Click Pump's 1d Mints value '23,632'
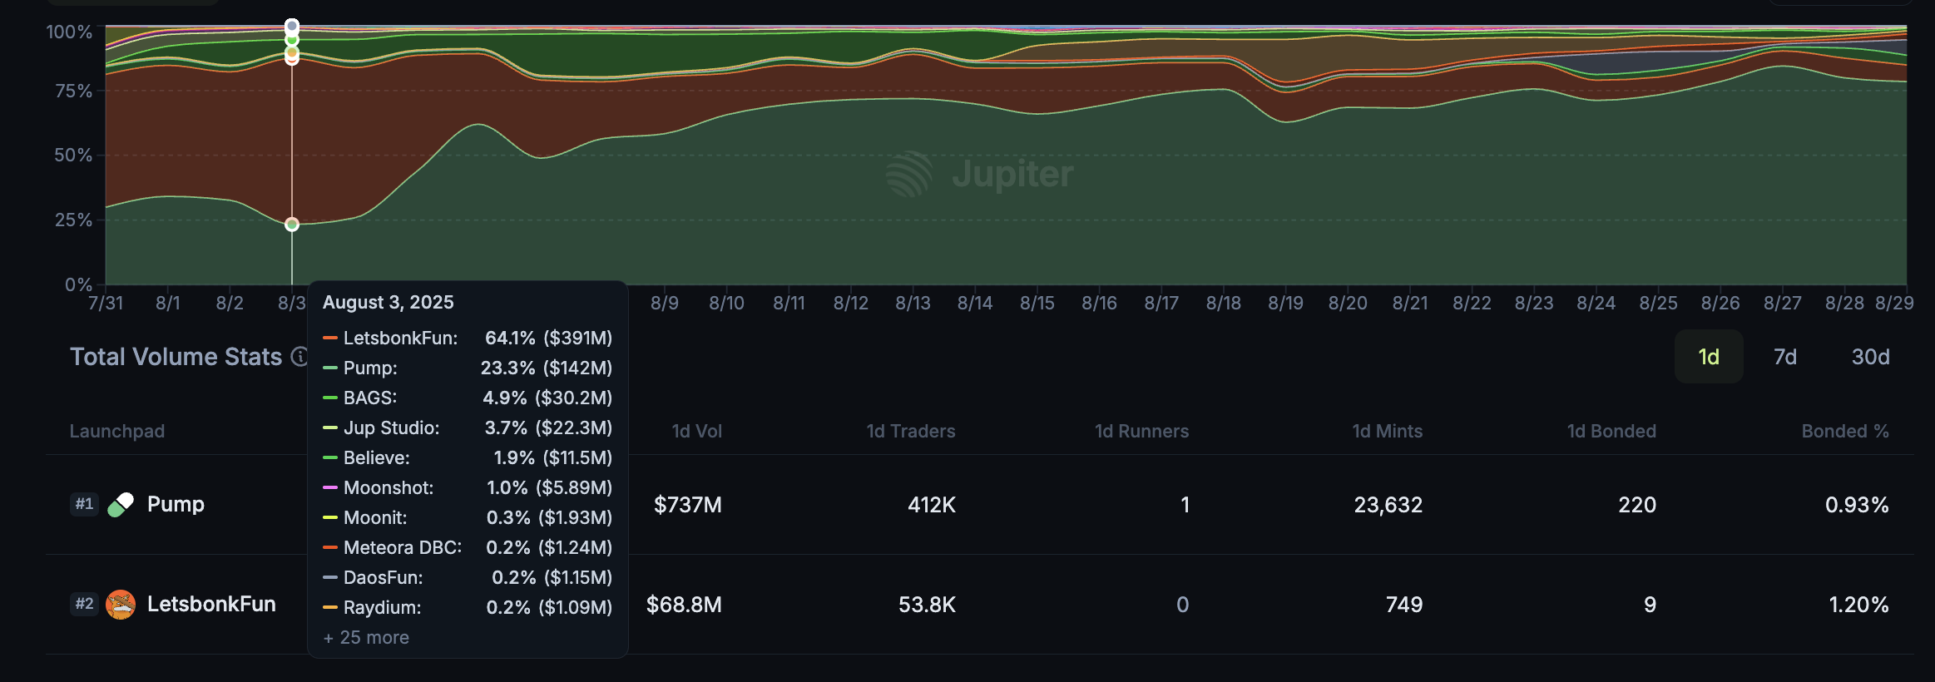The width and height of the screenshot is (1935, 682). [1388, 505]
